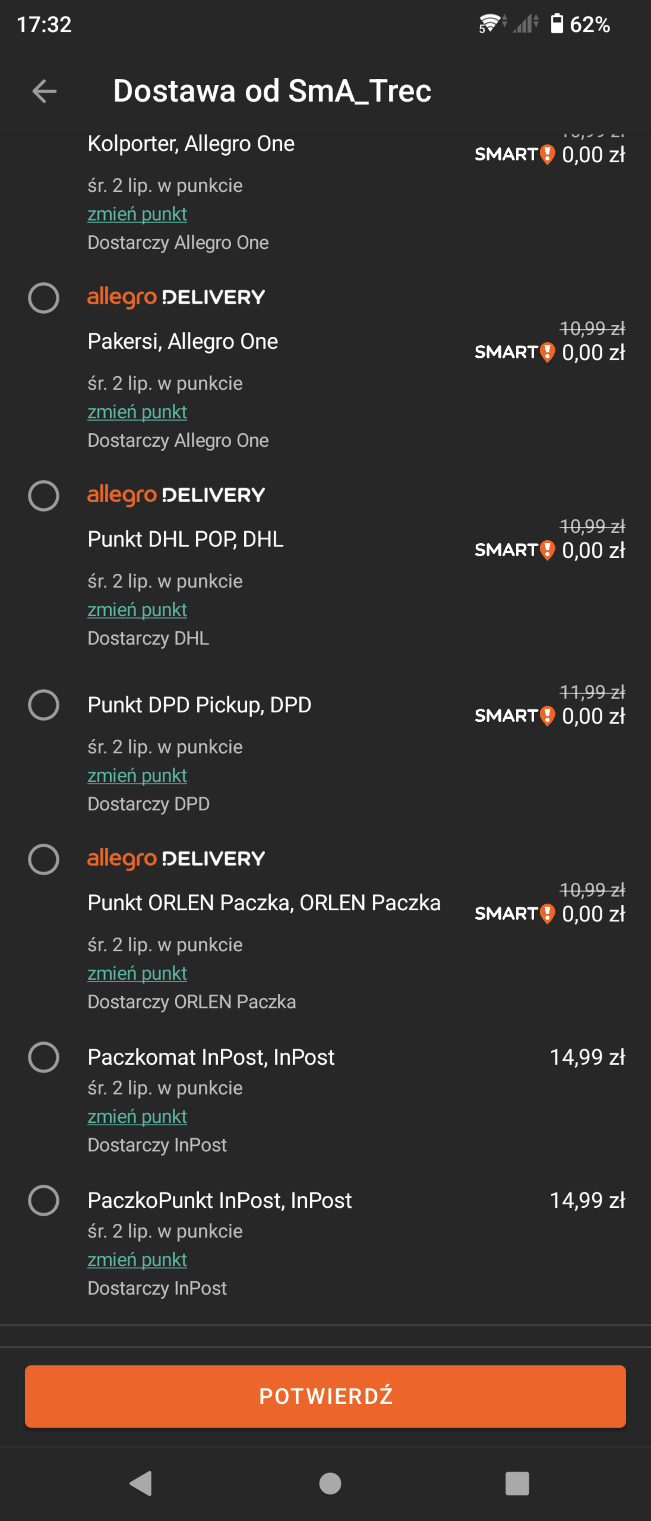Image resolution: width=651 pixels, height=1521 pixels.
Task: Select Pakersi, Allegro One delivery radio button
Action: (44, 297)
